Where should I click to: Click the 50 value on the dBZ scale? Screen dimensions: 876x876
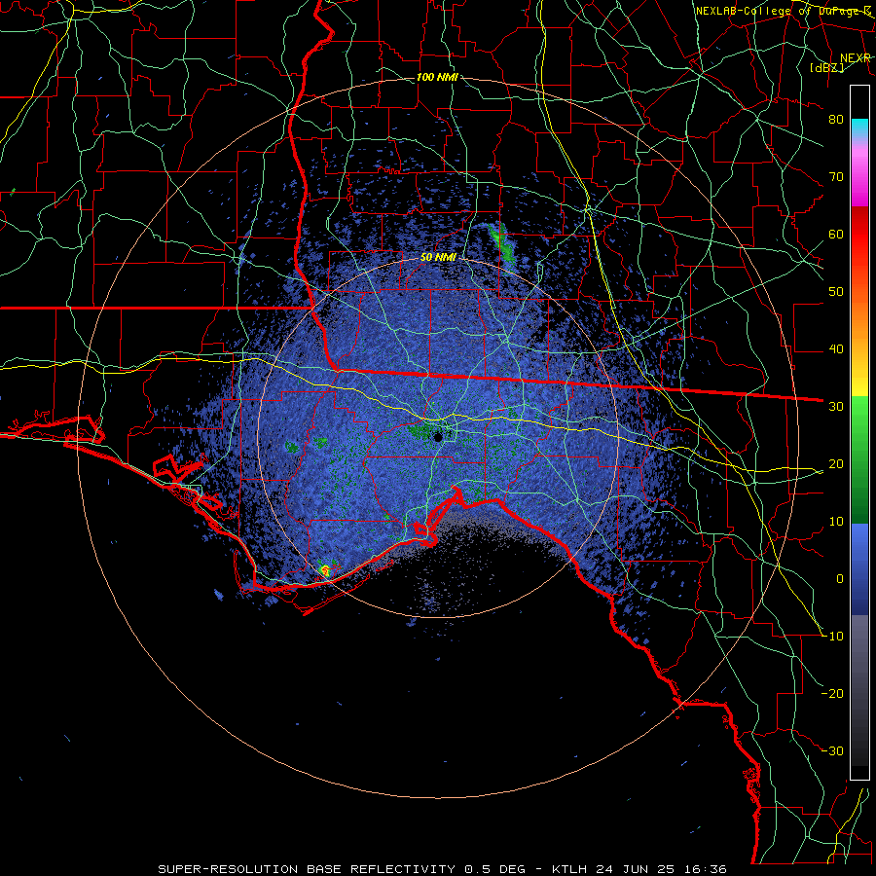836,292
